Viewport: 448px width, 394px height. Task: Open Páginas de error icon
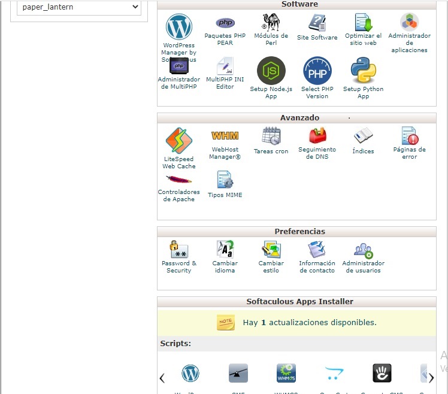409,137
